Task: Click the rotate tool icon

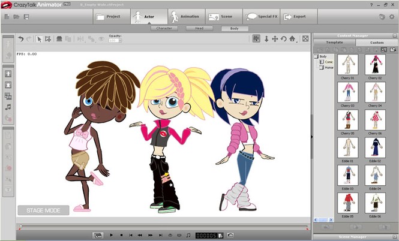Action: coord(283,39)
